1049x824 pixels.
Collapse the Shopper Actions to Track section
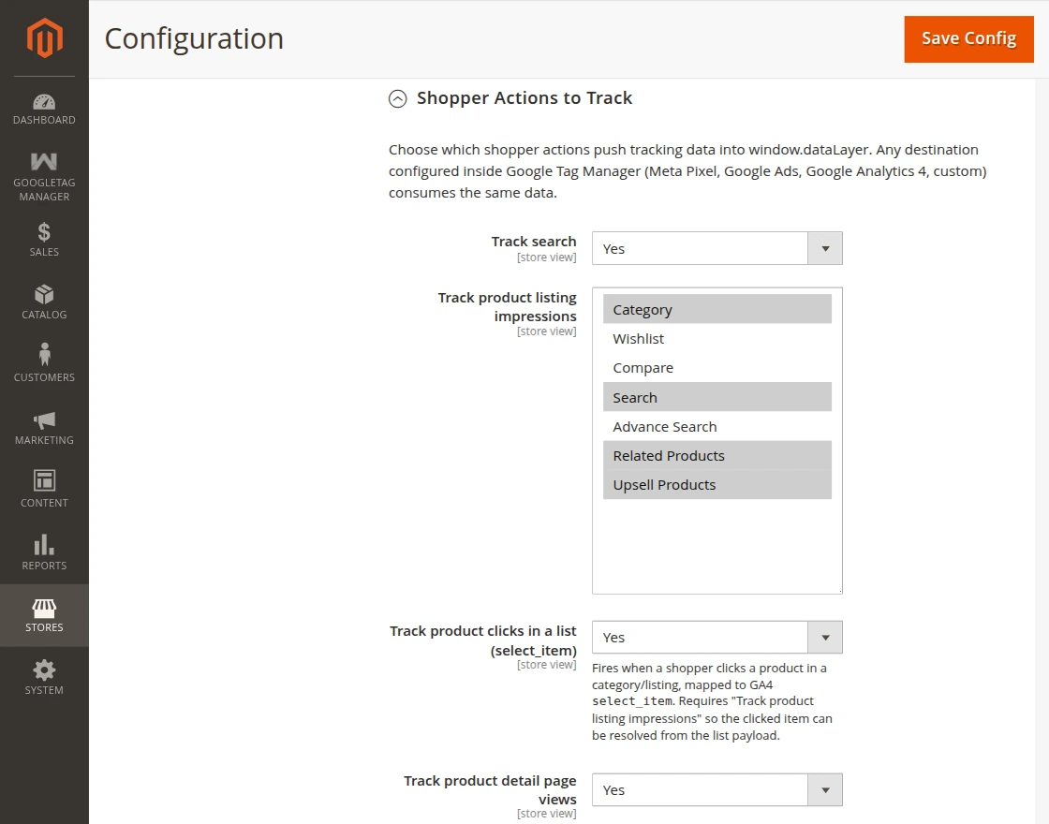[x=397, y=99]
